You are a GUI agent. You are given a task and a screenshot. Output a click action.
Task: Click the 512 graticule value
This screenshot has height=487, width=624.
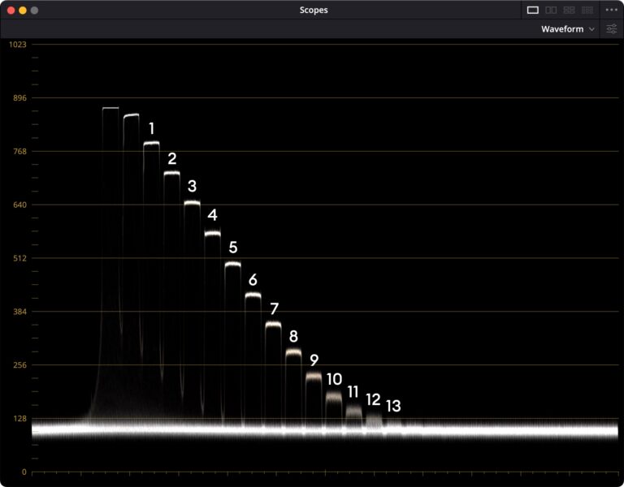point(19,258)
